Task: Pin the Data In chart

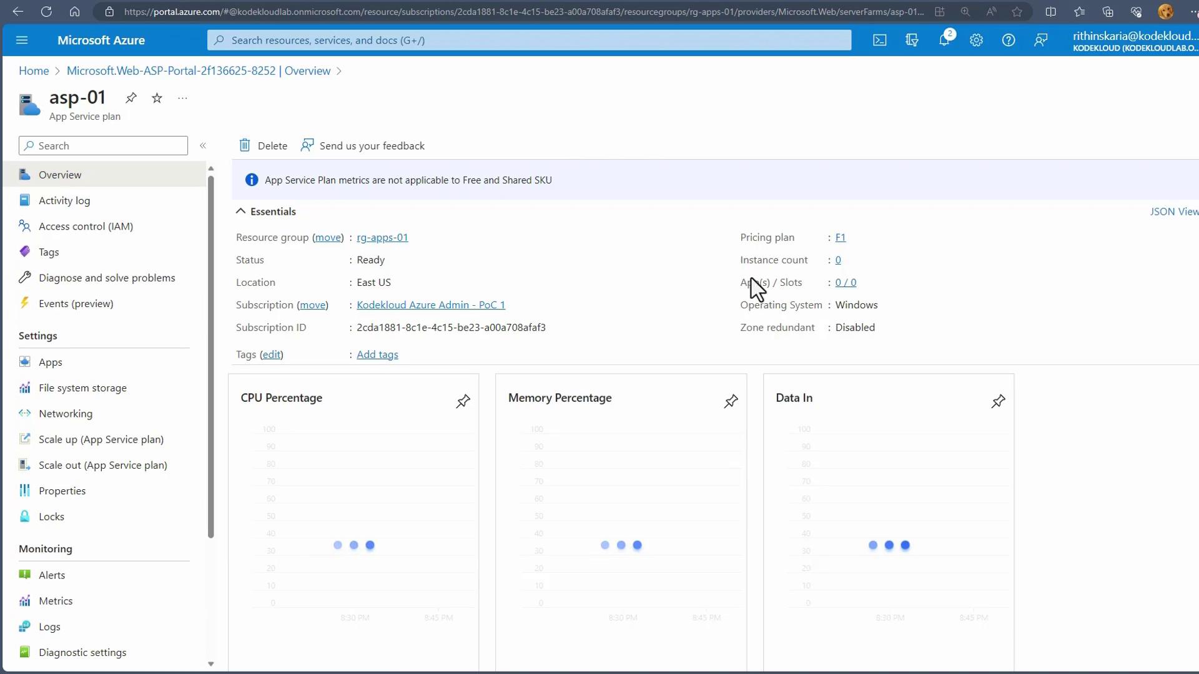Action: coord(998,401)
